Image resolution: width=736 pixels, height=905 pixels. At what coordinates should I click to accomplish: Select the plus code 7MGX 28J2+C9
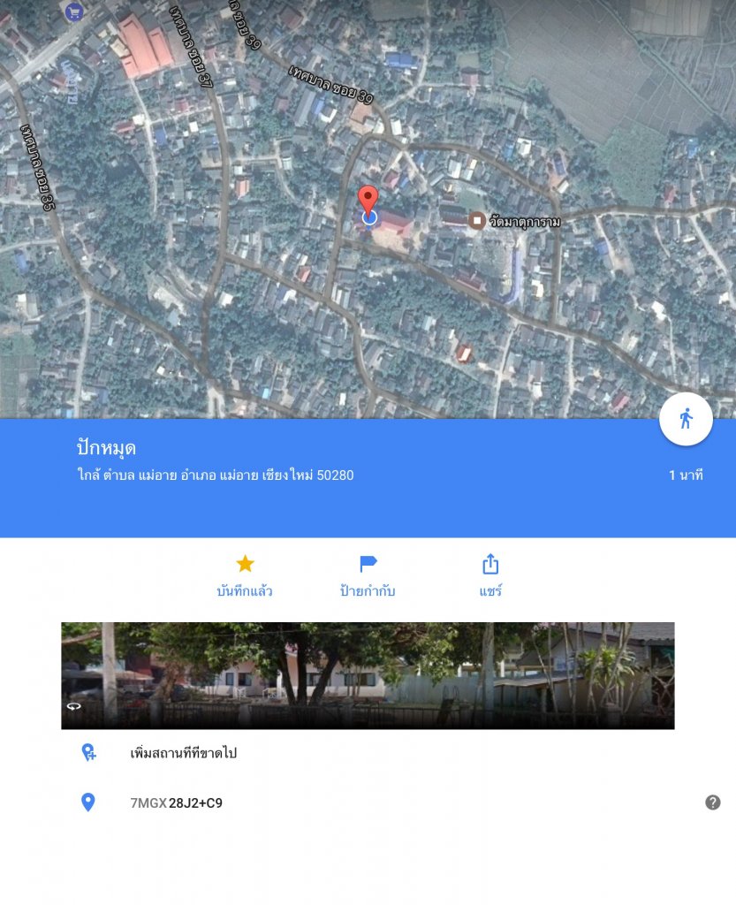pos(176,802)
